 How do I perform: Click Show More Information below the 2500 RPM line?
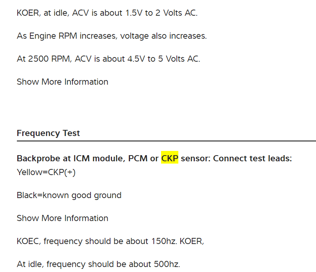coord(63,82)
